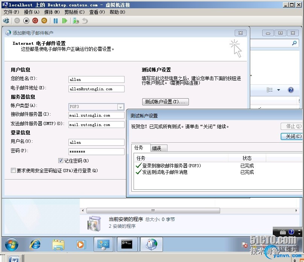Launch Internet Explorer from the taskbar
The image size is (304, 262).
35,244
